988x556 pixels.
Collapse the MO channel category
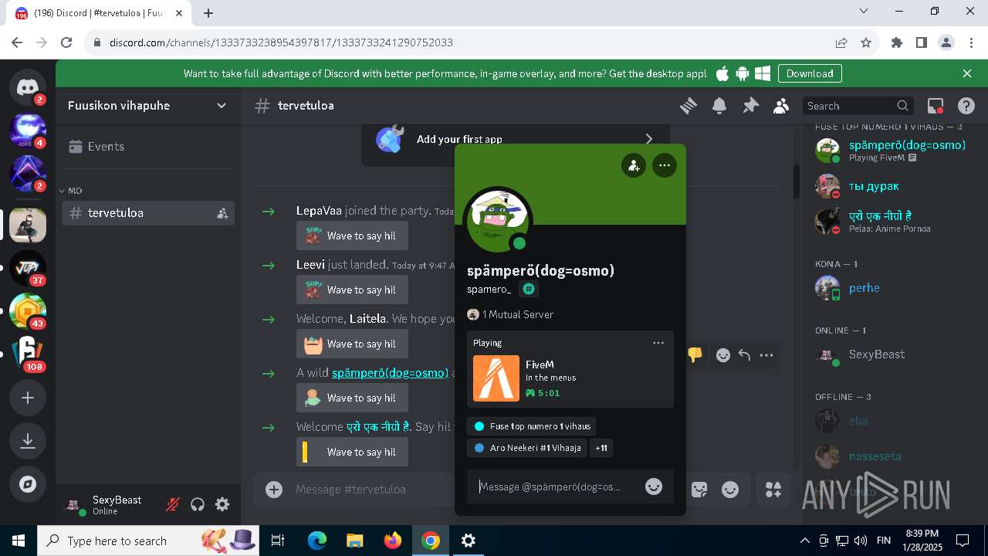coord(71,191)
